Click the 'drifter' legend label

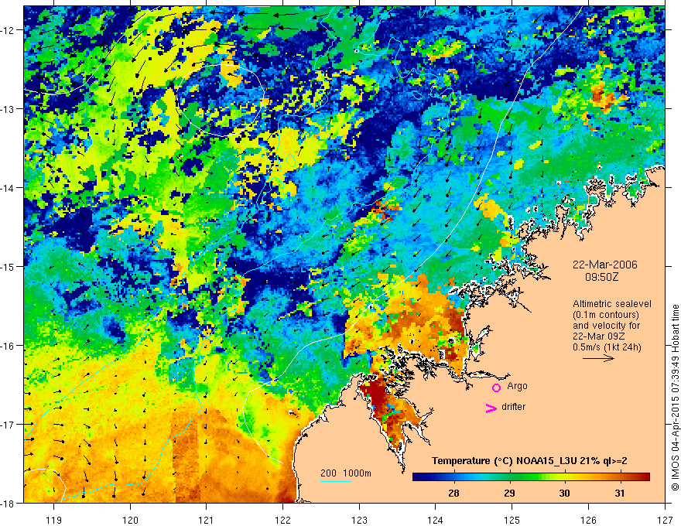(513, 407)
